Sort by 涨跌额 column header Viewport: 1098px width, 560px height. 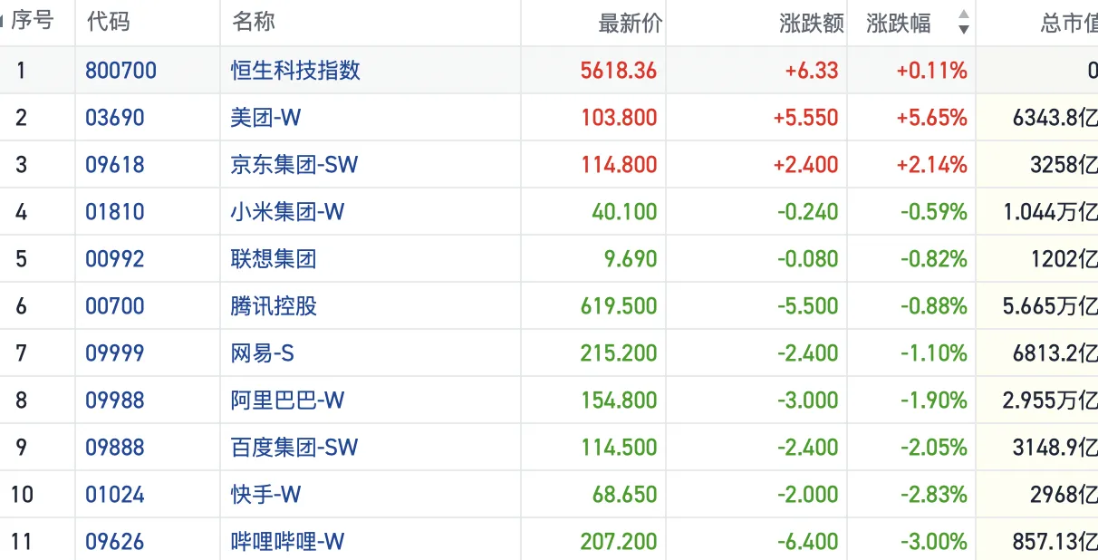811,24
